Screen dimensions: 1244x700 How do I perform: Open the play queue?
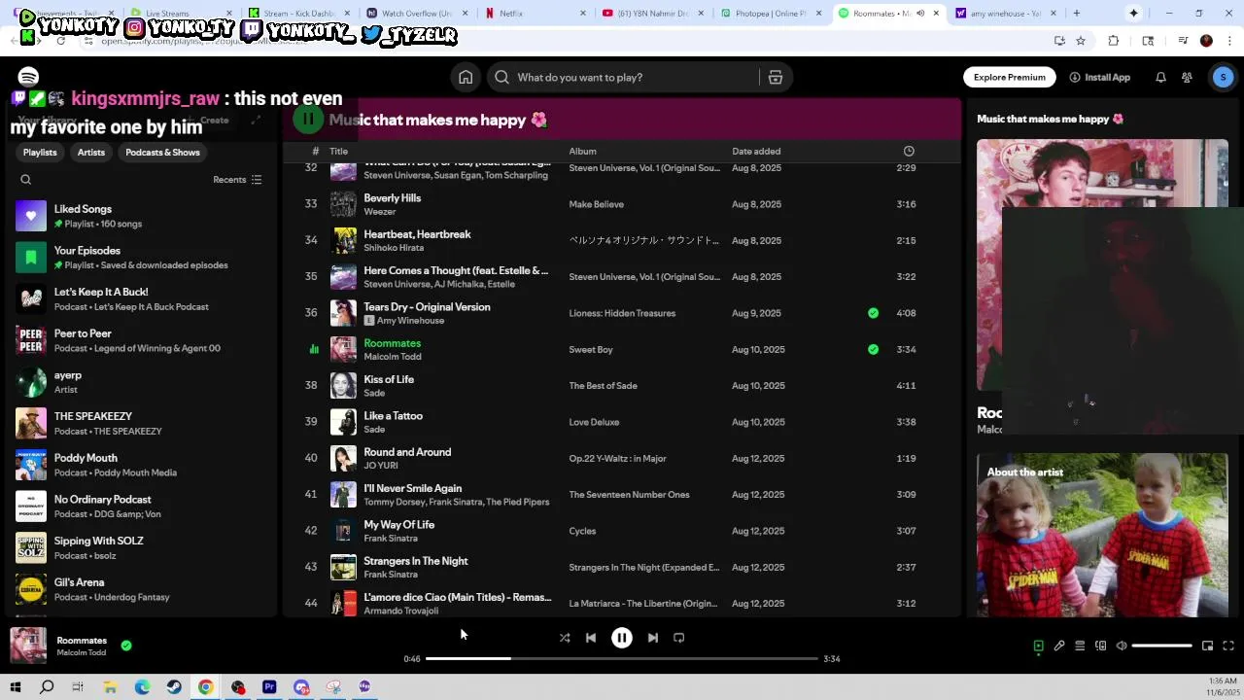point(1080,646)
